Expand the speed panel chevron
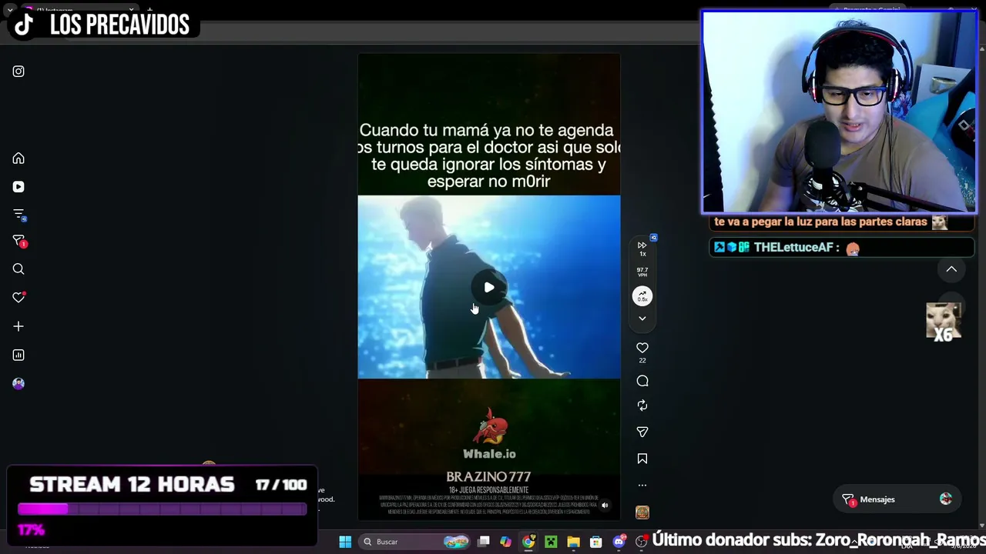 642,319
